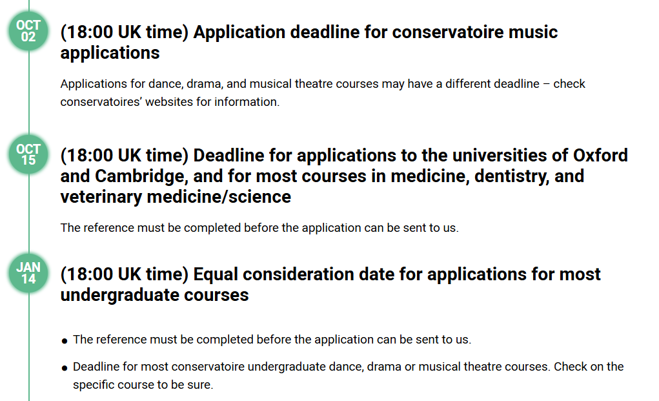Click the bullet about conservatoire undergraduate dance courses

point(348,375)
